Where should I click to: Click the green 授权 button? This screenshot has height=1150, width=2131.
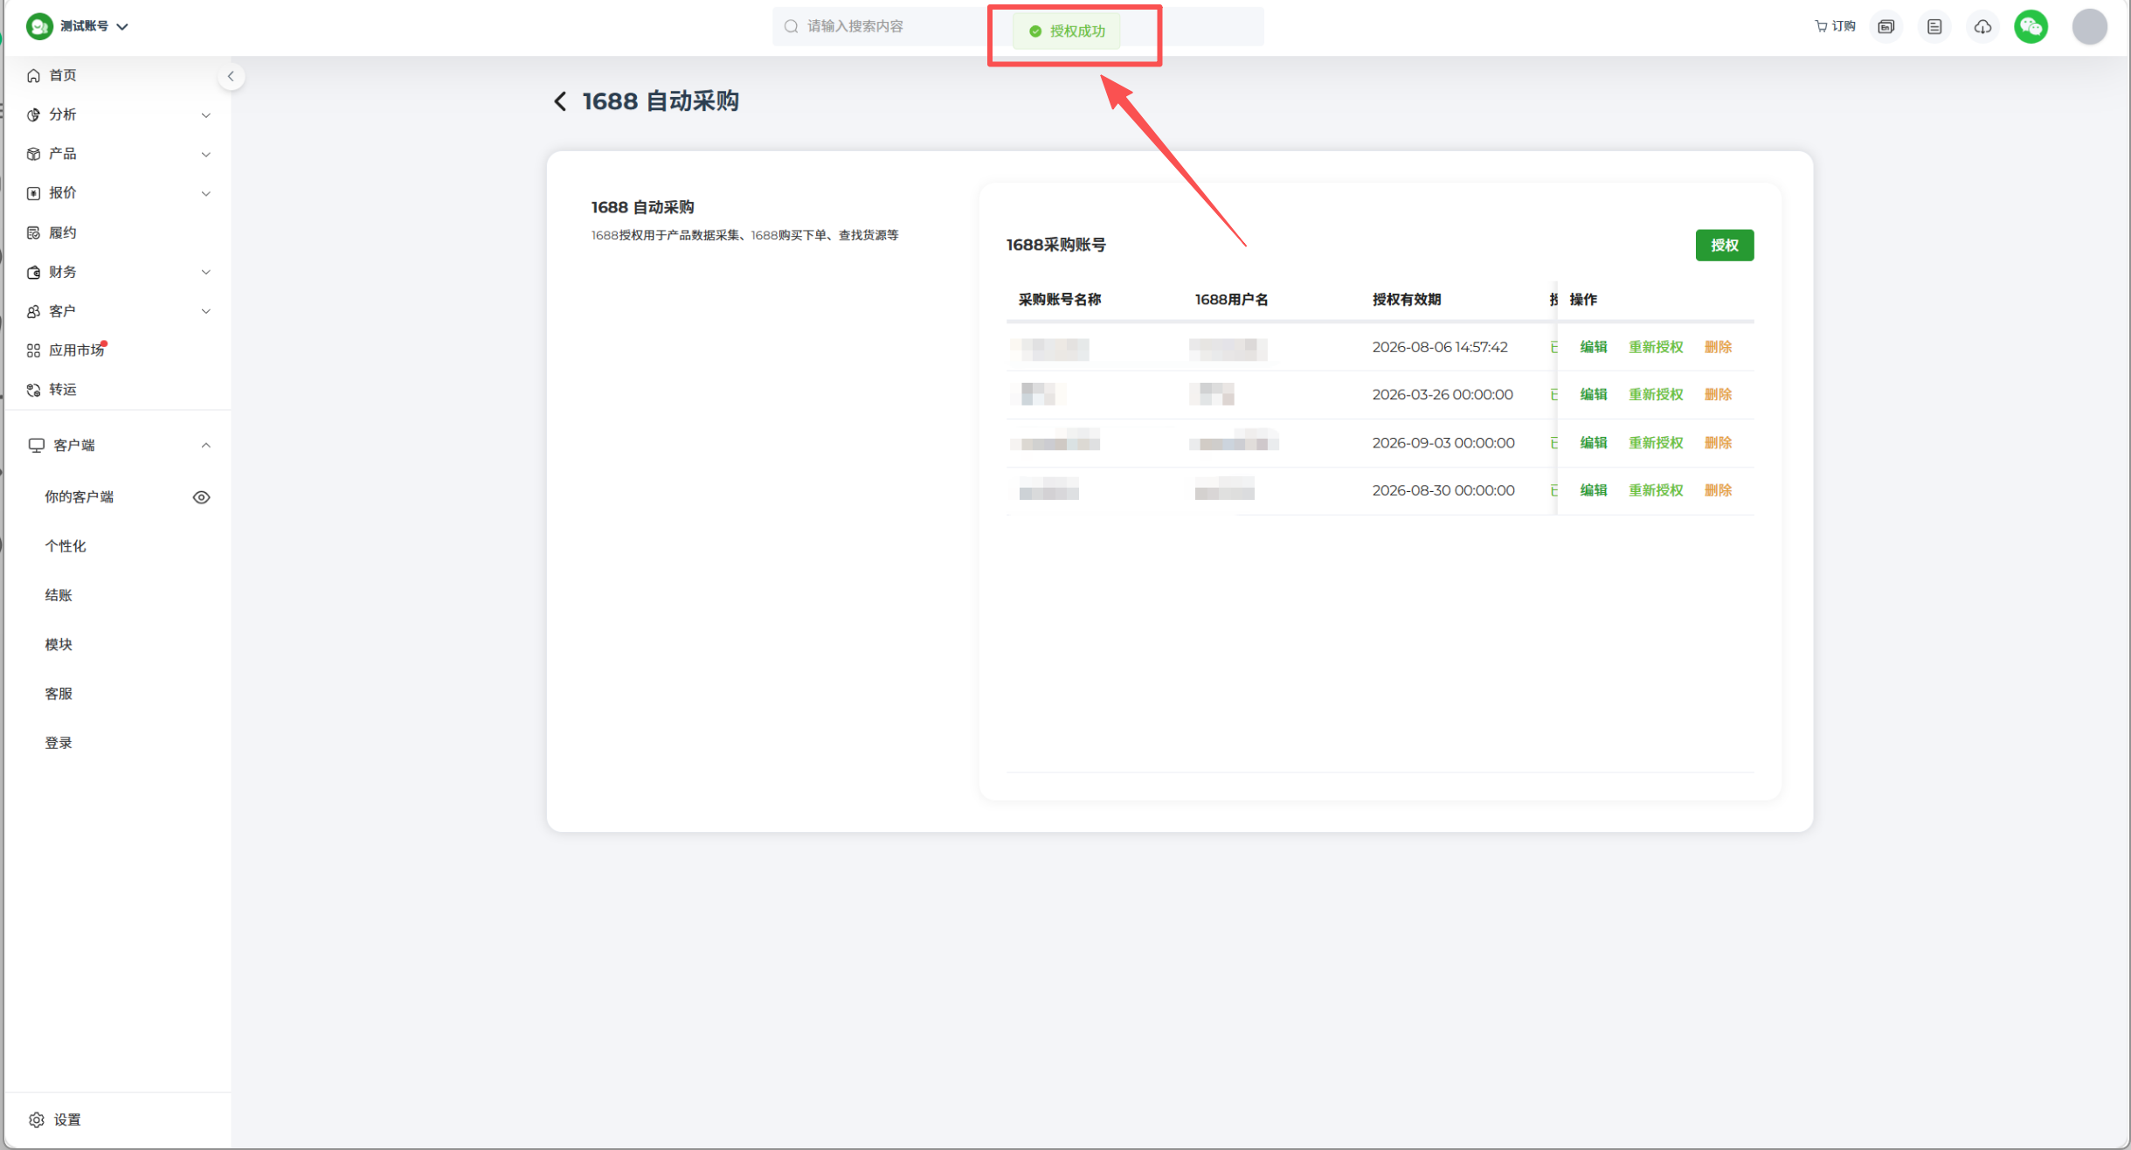1724,246
